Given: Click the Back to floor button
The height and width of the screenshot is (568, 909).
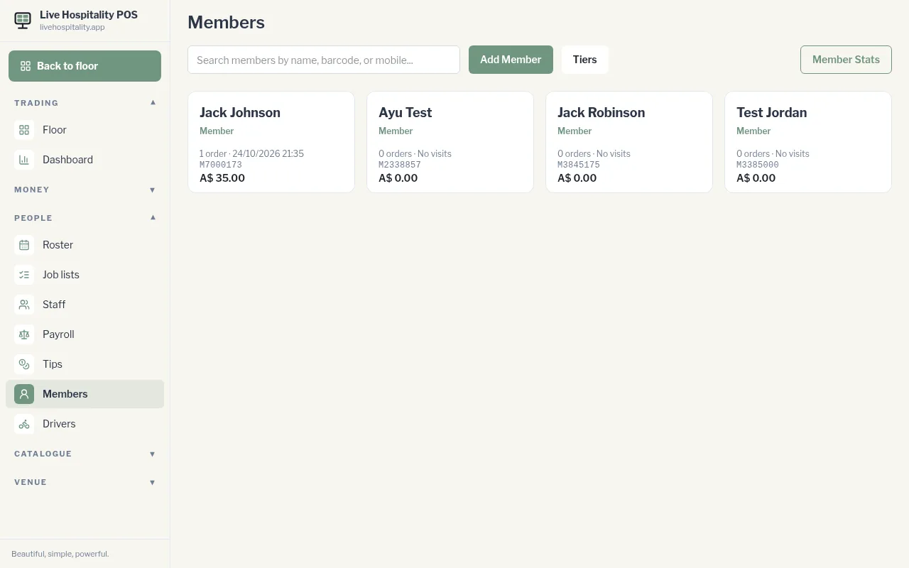Looking at the screenshot, I should [x=85, y=66].
